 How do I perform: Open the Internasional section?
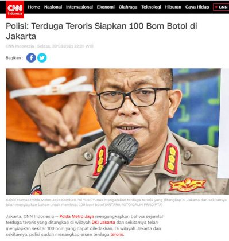[x=79, y=7]
